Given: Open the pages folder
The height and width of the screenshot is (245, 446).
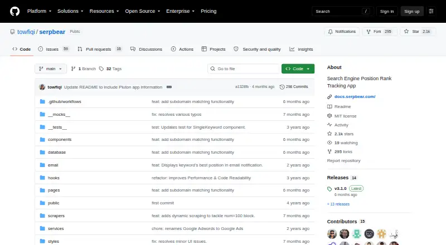Looking at the screenshot, I should tap(54, 190).
